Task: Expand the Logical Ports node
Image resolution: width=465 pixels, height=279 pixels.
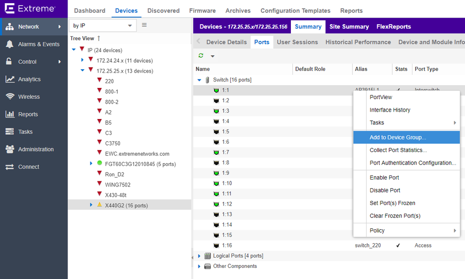Action: click(x=199, y=256)
